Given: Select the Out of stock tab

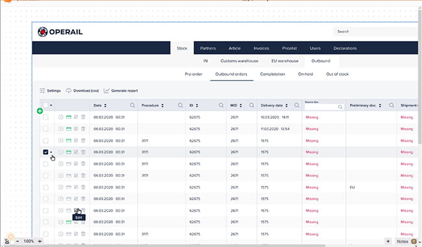Looking at the screenshot, I should click(x=337, y=74).
